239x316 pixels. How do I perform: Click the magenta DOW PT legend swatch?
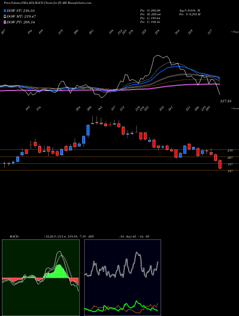point(5,22)
